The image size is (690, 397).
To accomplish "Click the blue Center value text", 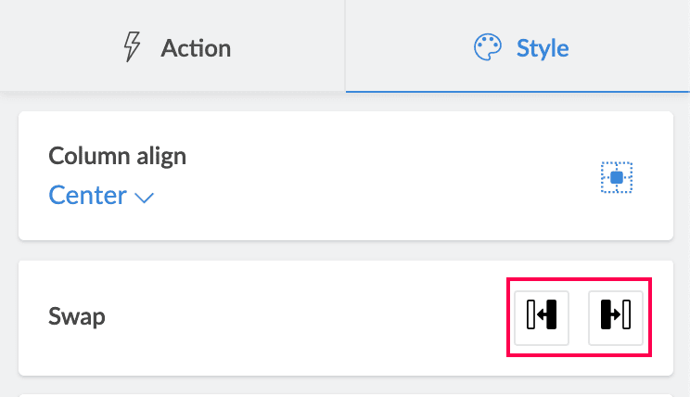I will [87, 196].
